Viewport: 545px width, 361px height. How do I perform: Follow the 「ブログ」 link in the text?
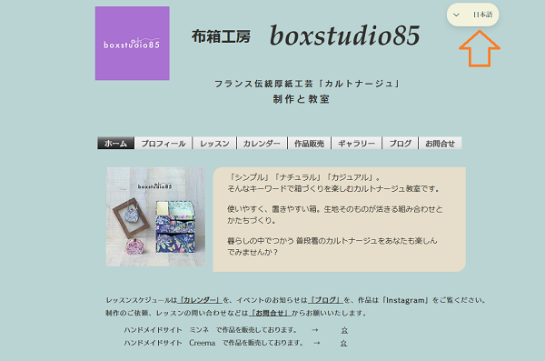tap(326, 300)
